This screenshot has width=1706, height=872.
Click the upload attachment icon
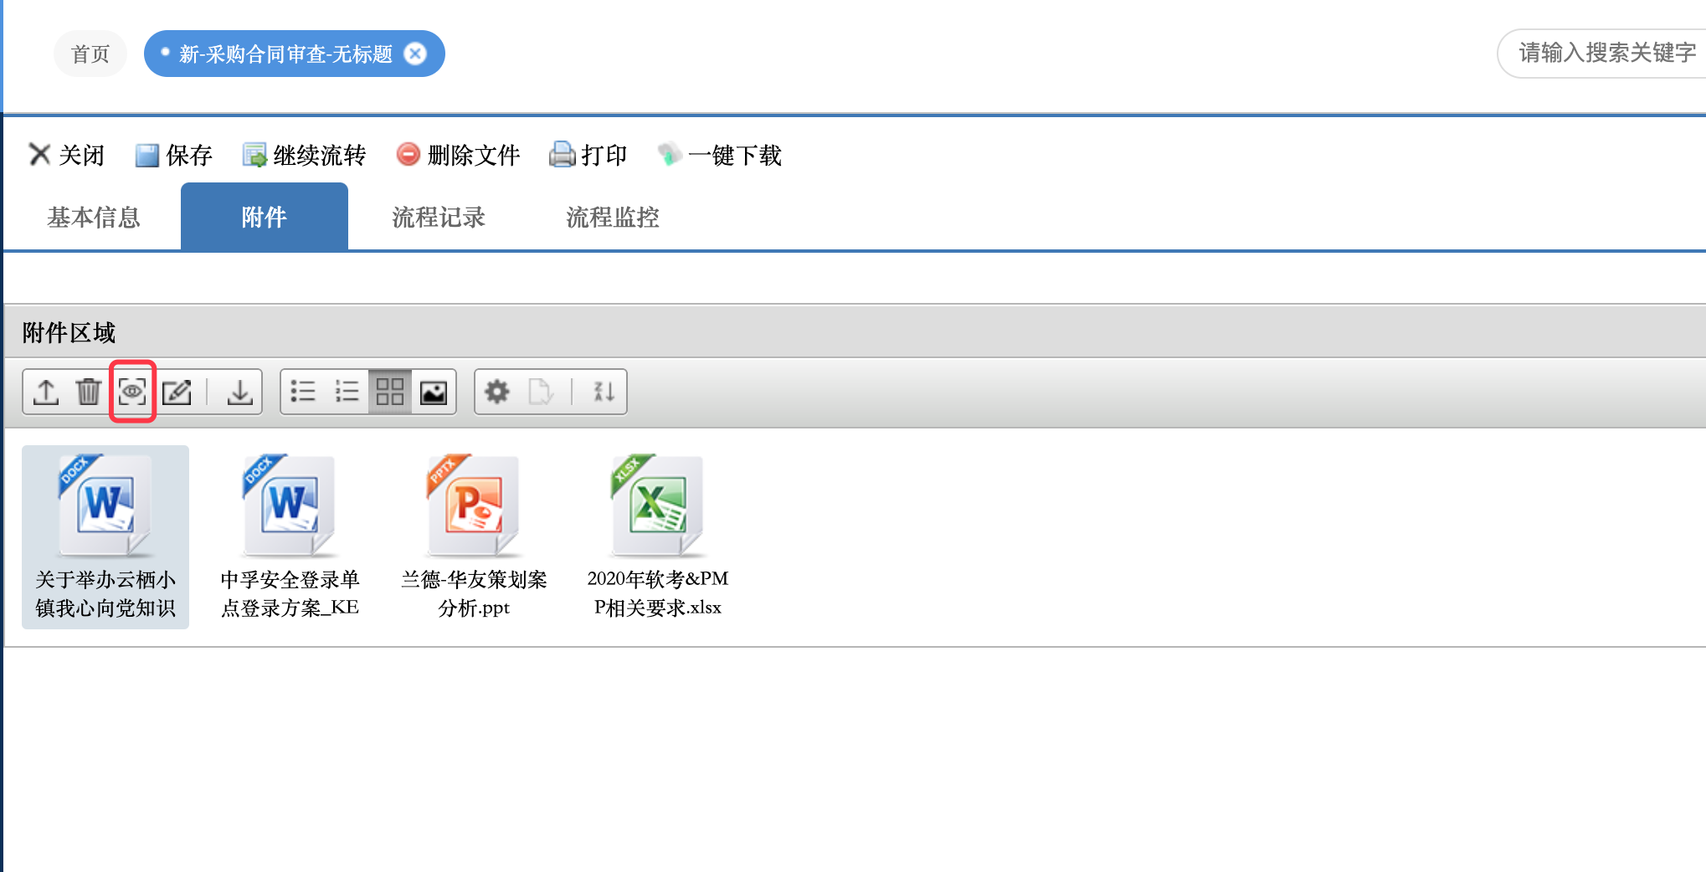(46, 392)
